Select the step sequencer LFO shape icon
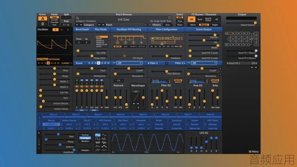The height and width of the screenshot is (167, 297). click(x=104, y=146)
